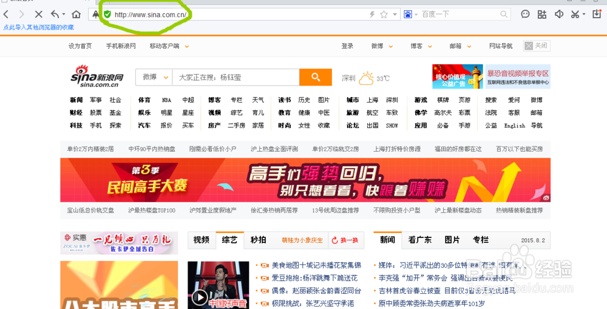Click the lightning speed-mode icon

(372, 15)
